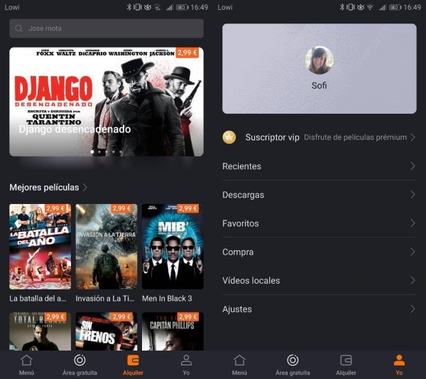Open Área gratuita tab in right screen
Image resolution: width=426 pixels, height=379 pixels.
click(x=293, y=365)
